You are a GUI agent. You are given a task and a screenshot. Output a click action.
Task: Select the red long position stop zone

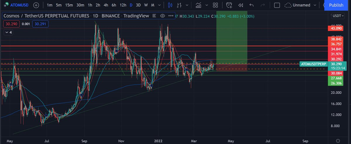232,67
